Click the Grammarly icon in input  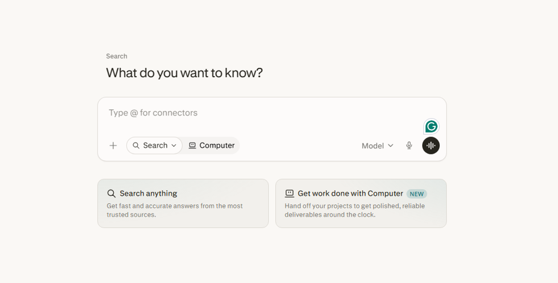tap(431, 126)
